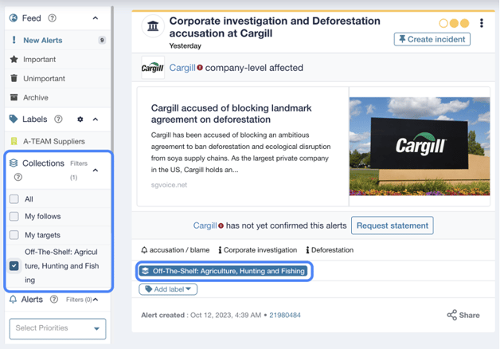Open article Cargill accused of blocking landmark agreement

[x=231, y=114]
